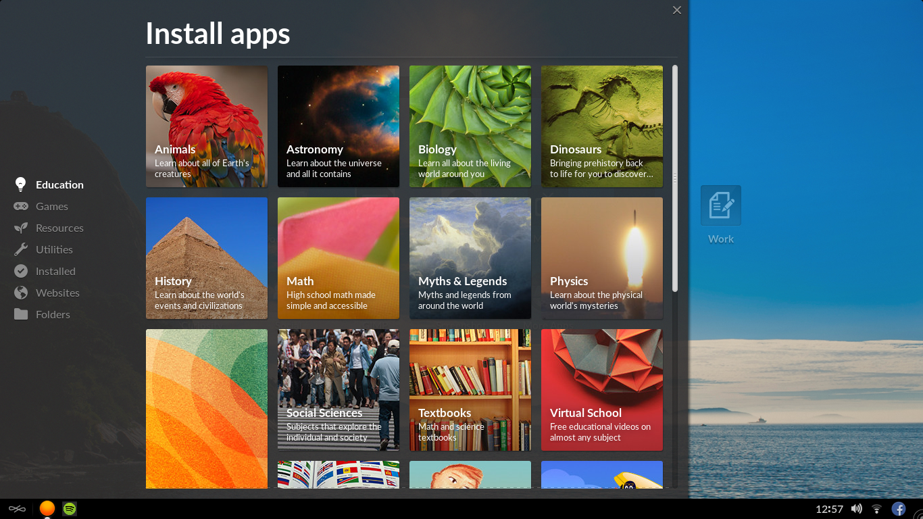Click the Installed checkmark icon

(x=21, y=271)
